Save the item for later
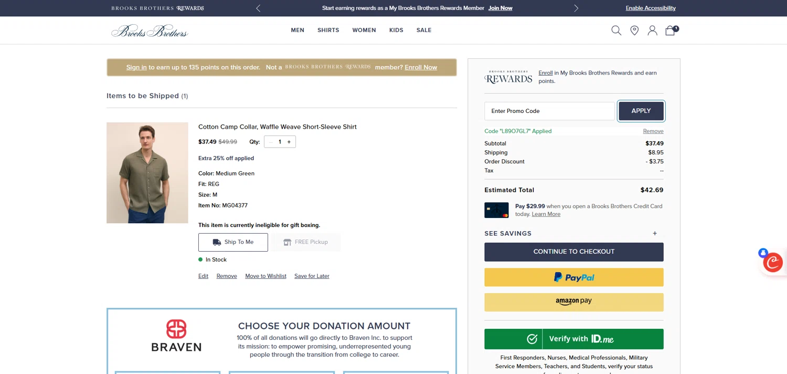Screen dimensions: 787x374 pyautogui.click(x=312, y=276)
